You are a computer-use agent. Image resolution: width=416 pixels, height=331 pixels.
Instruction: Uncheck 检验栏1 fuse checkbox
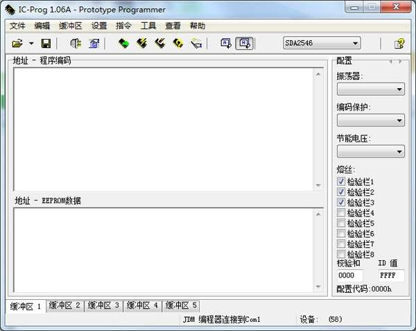coord(341,181)
